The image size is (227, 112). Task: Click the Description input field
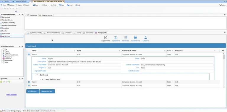(130, 62)
